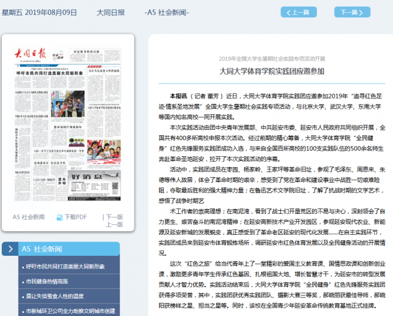Expand the A5 社会新闻 section chevron arrow
This screenshot has width=393, height=316.
(11, 249)
